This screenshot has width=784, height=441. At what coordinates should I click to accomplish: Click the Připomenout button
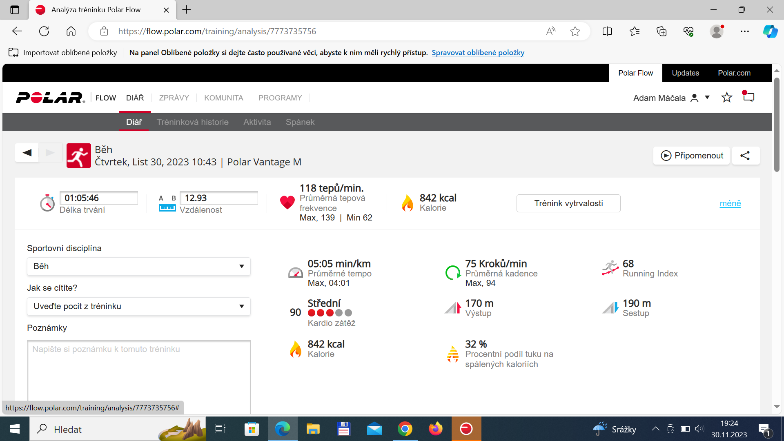tap(691, 156)
